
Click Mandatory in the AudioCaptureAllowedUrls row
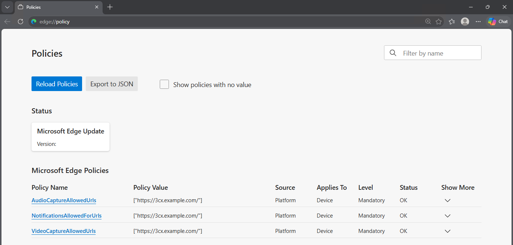[x=372, y=200]
